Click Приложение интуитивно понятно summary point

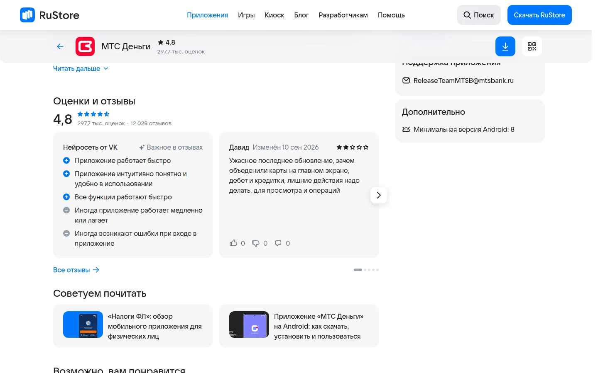tap(131, 179)
